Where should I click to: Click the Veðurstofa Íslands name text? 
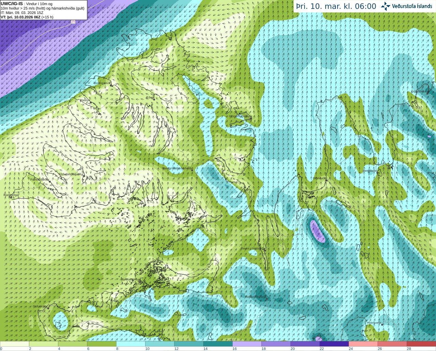412,6
